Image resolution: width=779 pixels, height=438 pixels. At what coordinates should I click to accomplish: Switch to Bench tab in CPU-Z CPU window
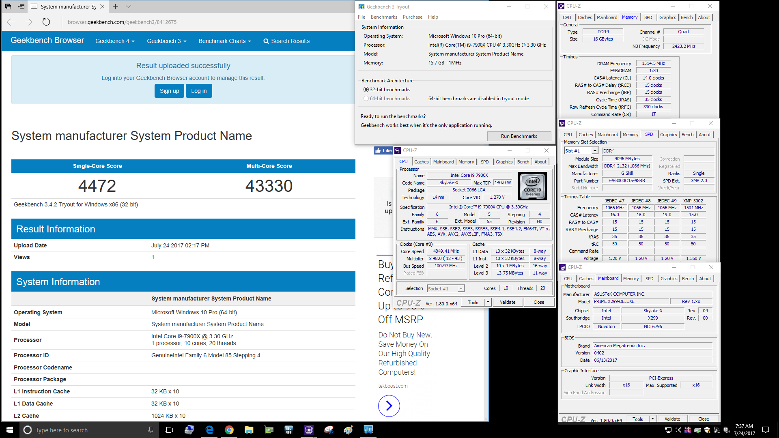pyautogui.click(x=523, y=162)
